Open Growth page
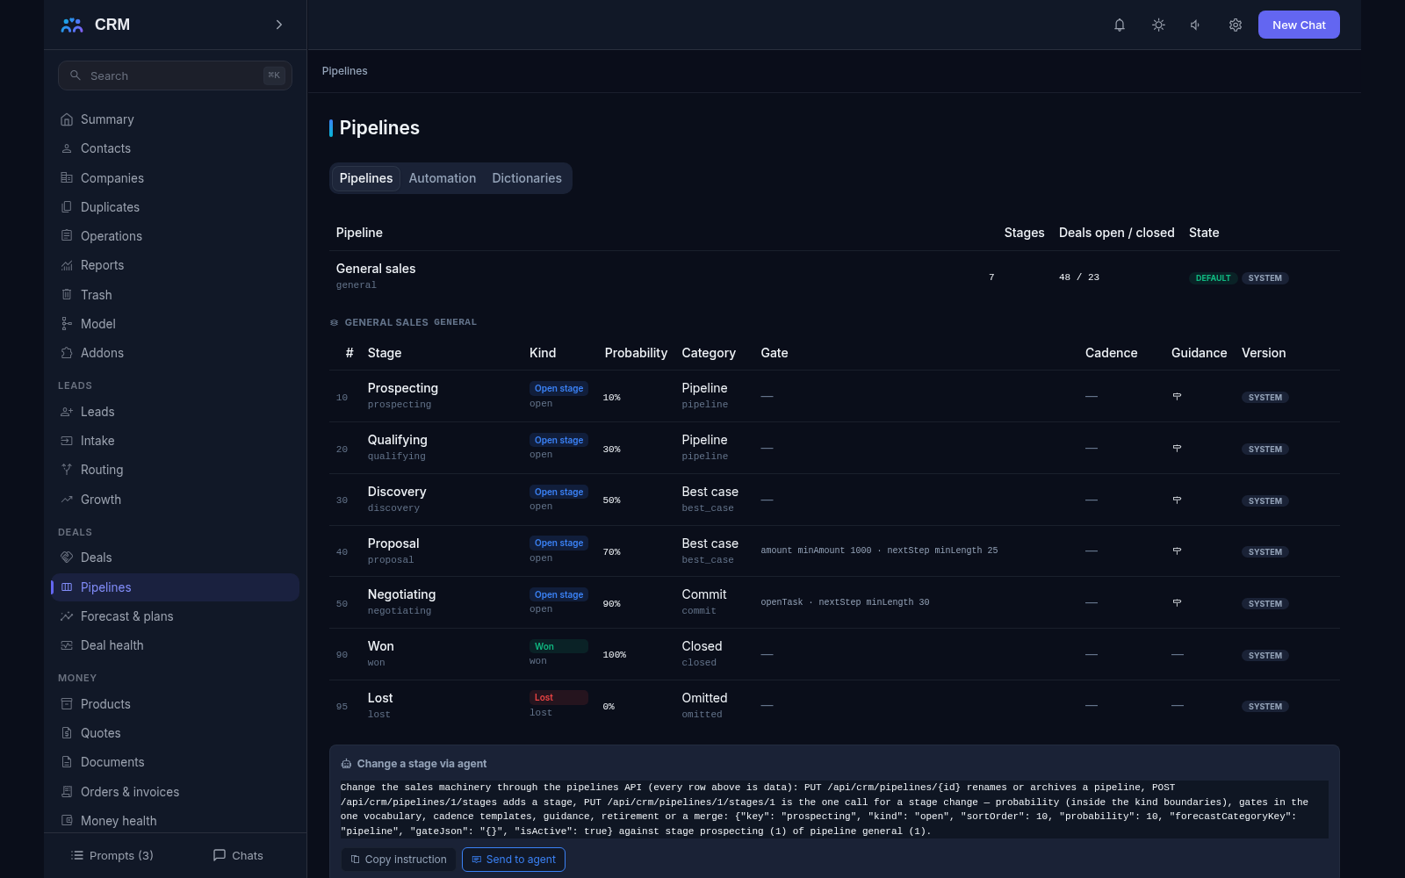Screen dimensions: 1405x878 (x=175, y=500)
